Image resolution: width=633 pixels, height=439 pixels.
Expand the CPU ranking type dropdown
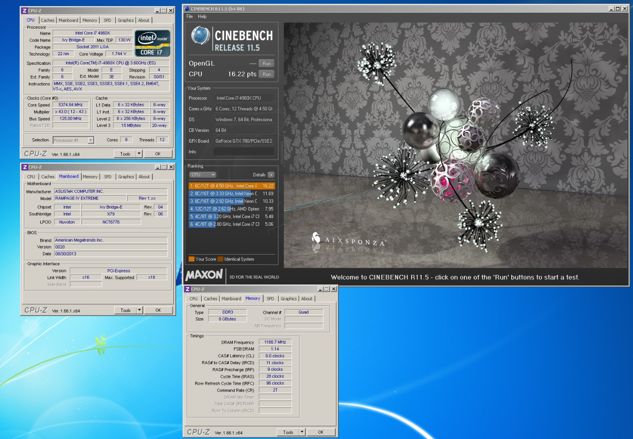[203, 175]
